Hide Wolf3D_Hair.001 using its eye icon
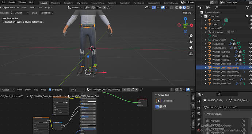The width and height of the screenshot is (252, 134). (251, 56)
